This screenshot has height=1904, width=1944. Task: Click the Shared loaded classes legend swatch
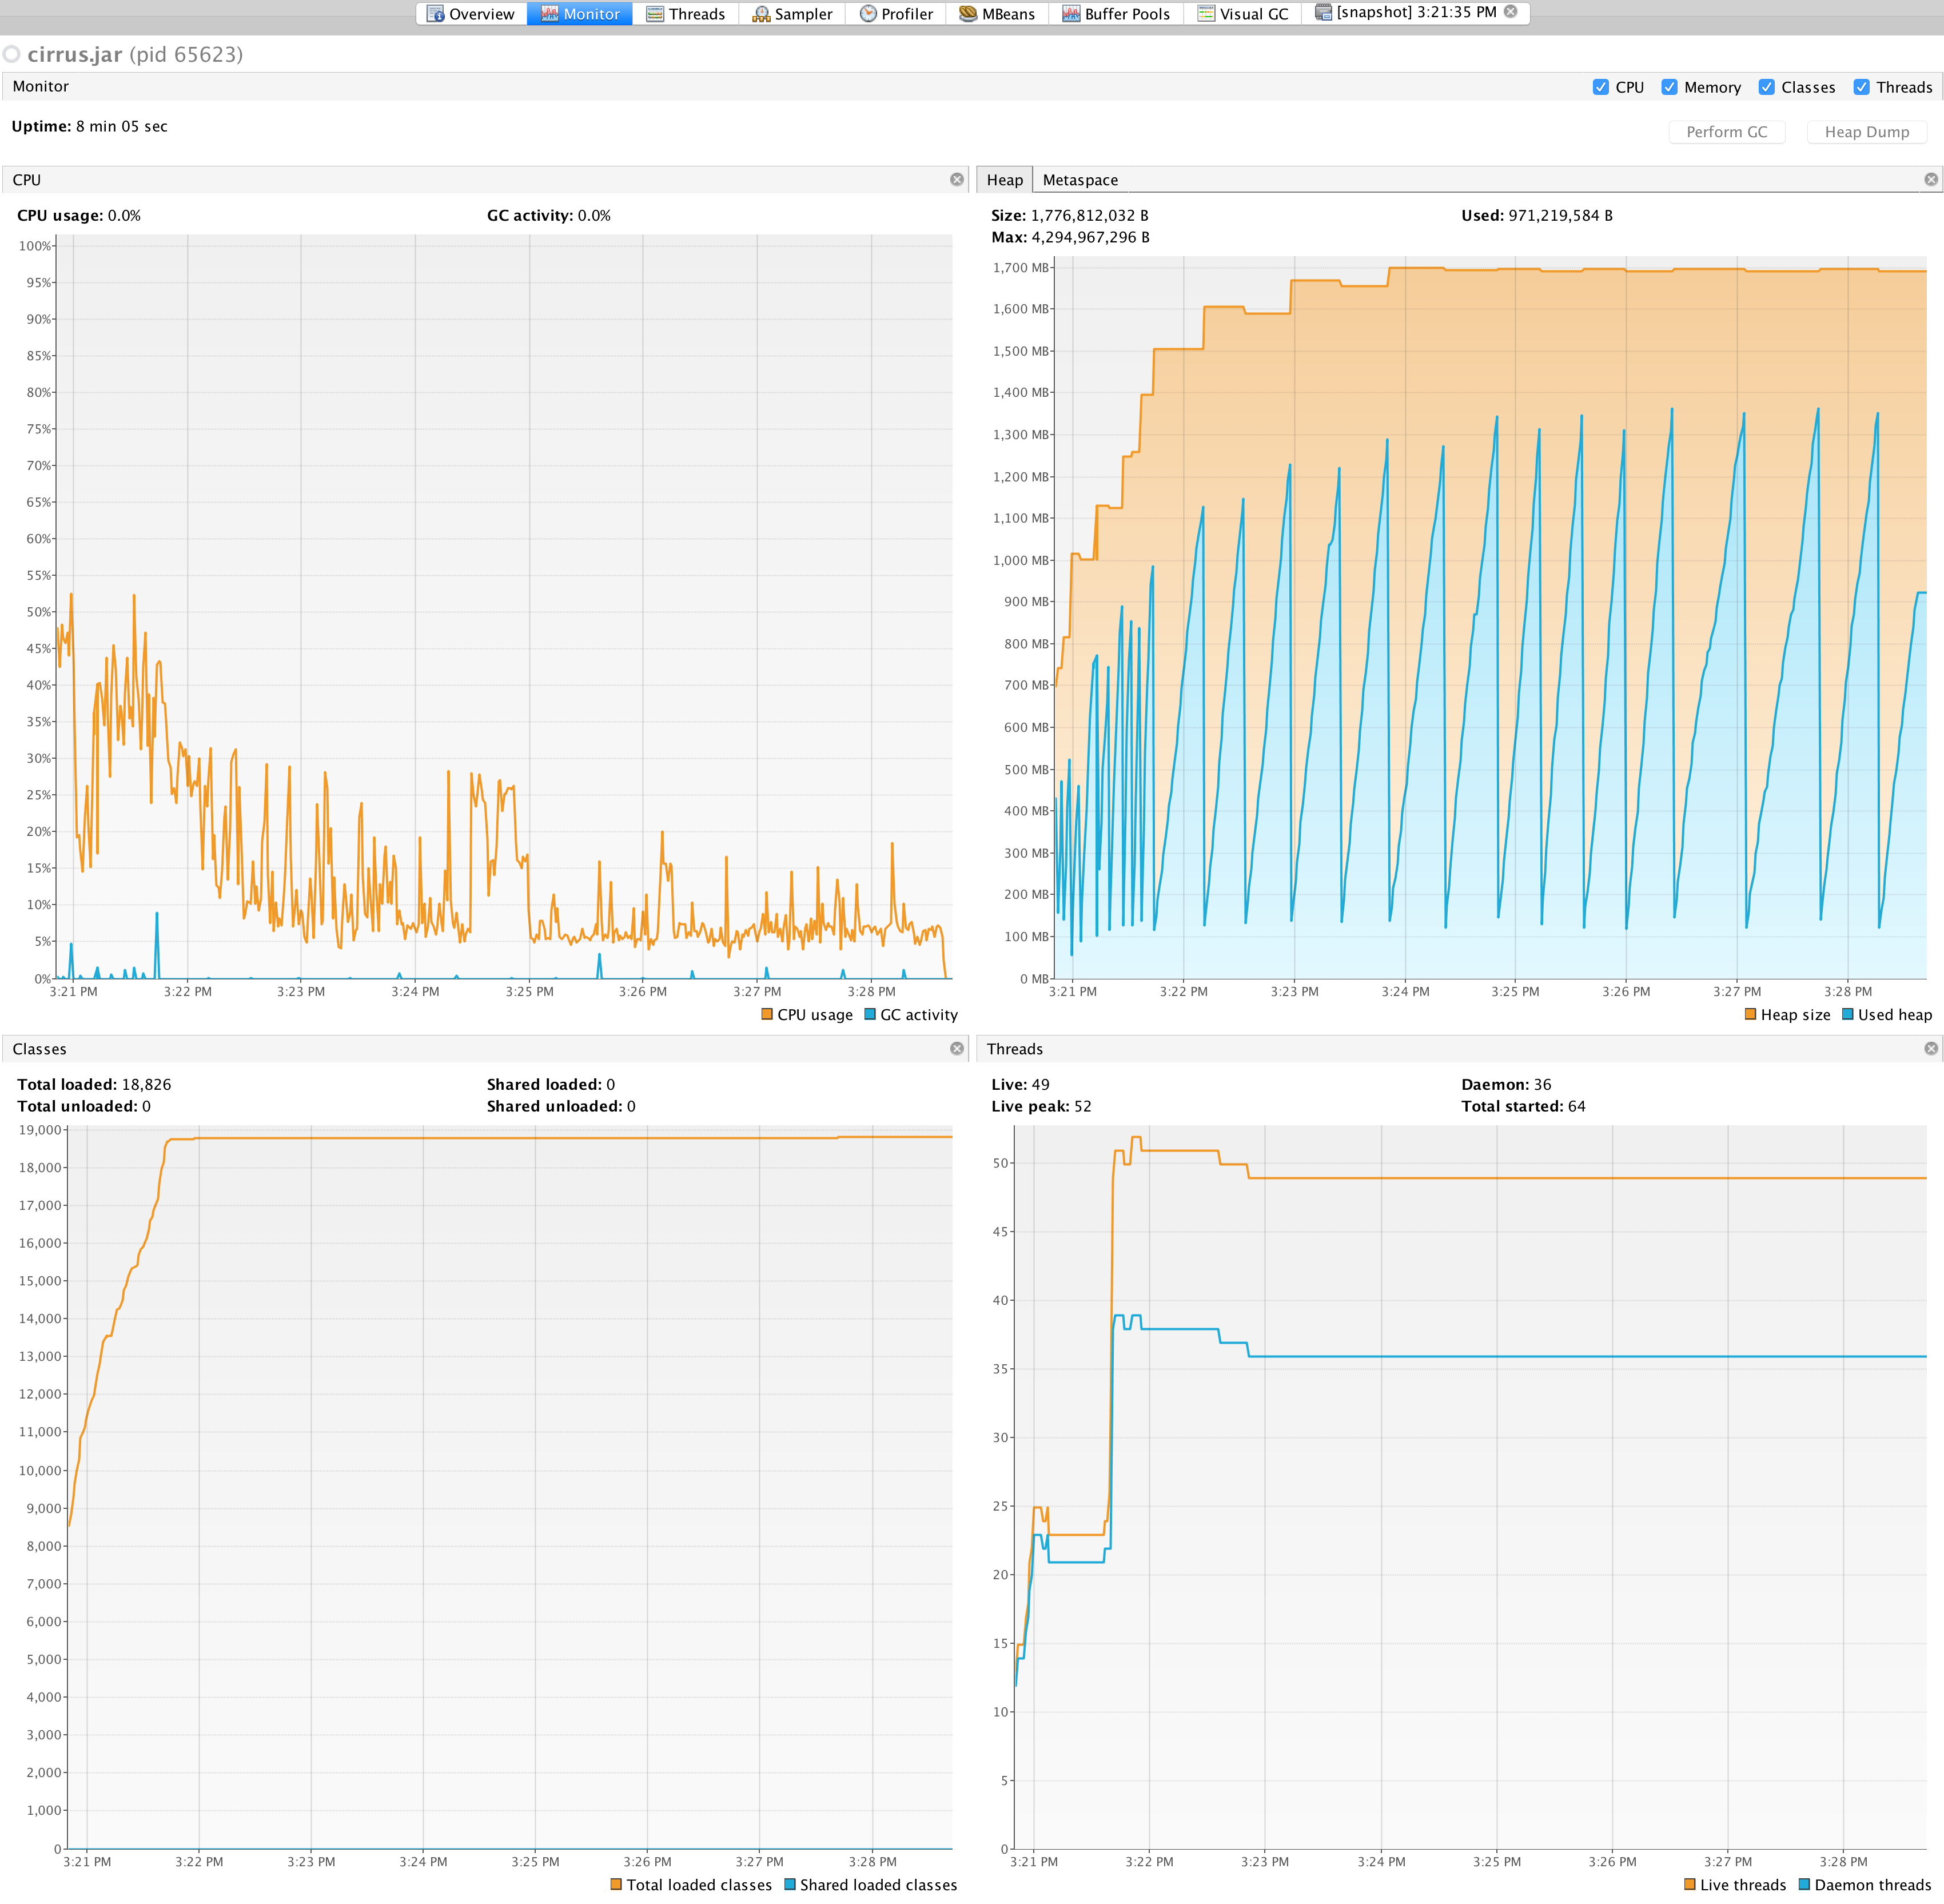pos(790,1884)
